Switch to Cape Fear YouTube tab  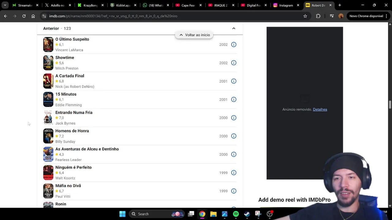[x=188, y=5]
